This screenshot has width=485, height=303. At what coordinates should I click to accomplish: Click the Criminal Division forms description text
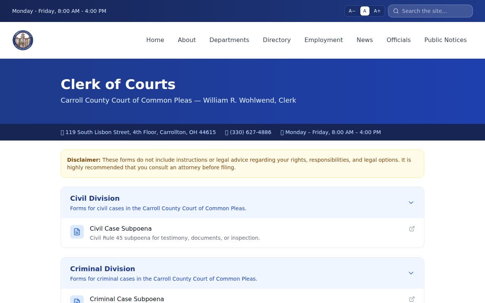coord(164,279)
